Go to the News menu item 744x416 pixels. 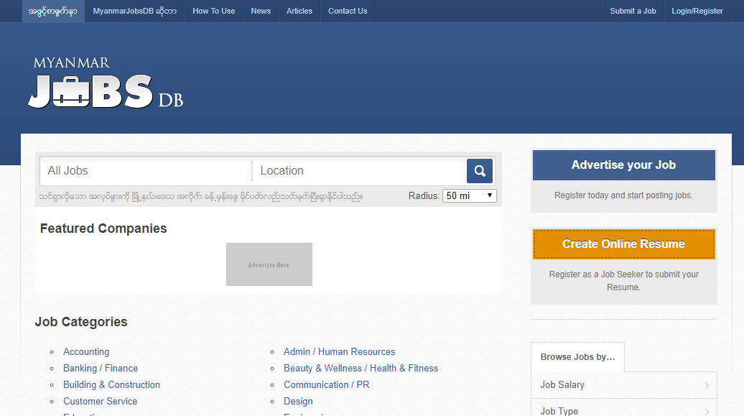point(261,11)
